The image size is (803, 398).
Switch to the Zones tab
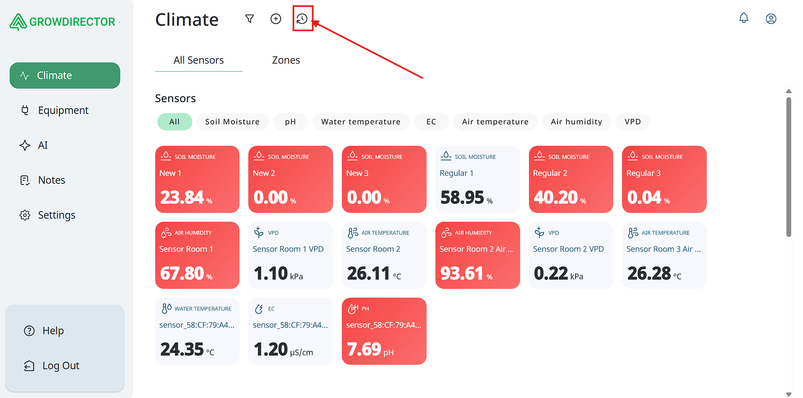coord(286,60)
